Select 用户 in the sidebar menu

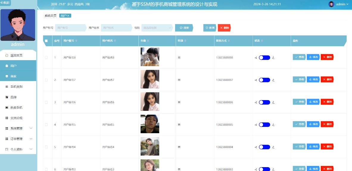[x=18, y=66]
